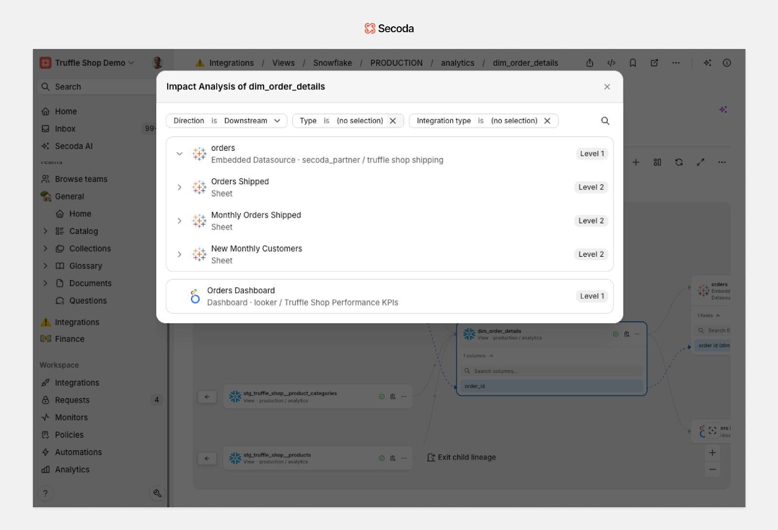Screen dimensions: 778x530
Task: Click the Tableau icon beside orders
Action: click(x=199, y=154)
